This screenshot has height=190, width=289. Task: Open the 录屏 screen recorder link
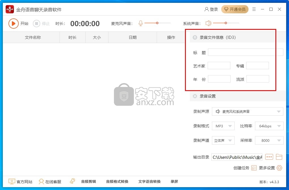point(174,181)
